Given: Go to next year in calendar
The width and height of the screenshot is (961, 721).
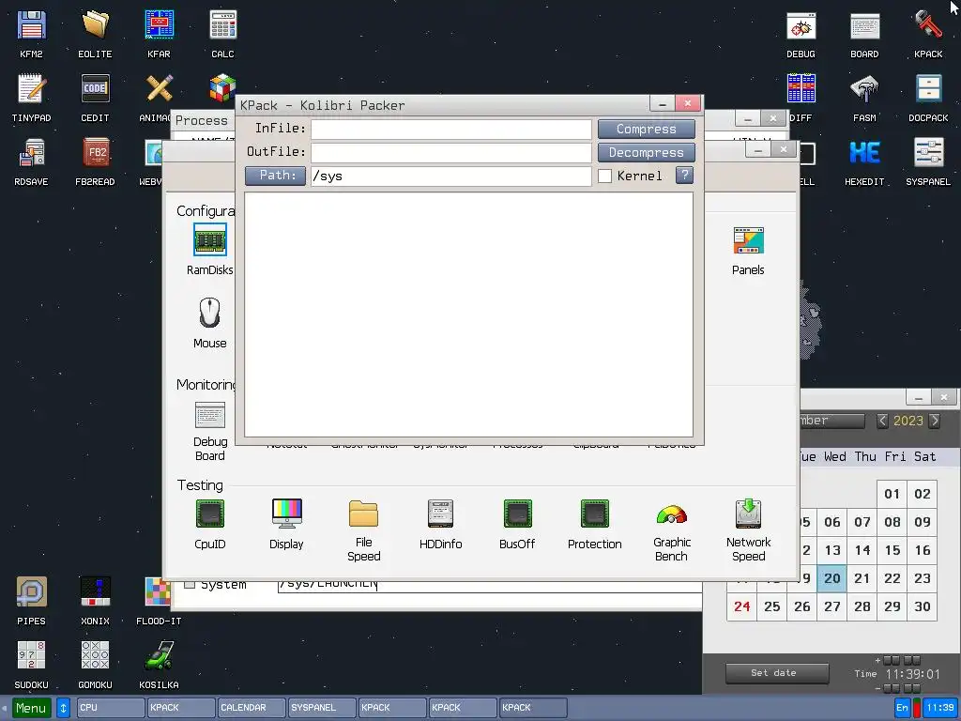Looking at the screenshot, I should click(935, 421).
